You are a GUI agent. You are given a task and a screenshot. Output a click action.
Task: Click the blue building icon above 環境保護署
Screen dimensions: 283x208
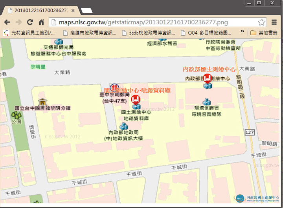click(206, 102)
